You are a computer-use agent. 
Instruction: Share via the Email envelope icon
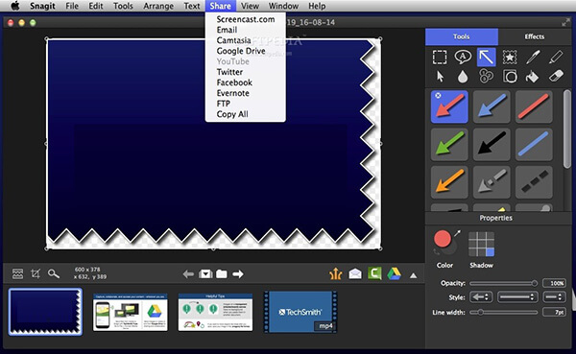(355, 274)
